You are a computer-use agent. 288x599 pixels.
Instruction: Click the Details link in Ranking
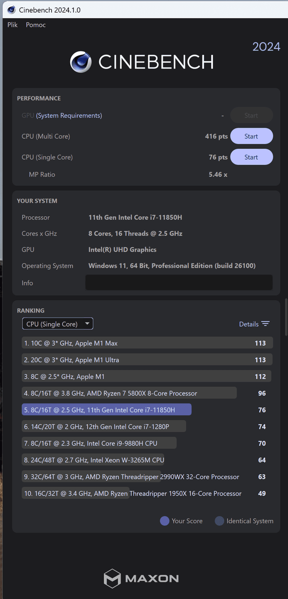[x=249, y=324]
